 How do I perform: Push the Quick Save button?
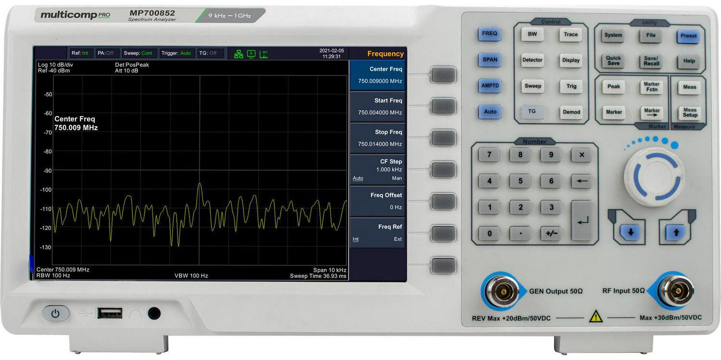click(x=613, y=61)
